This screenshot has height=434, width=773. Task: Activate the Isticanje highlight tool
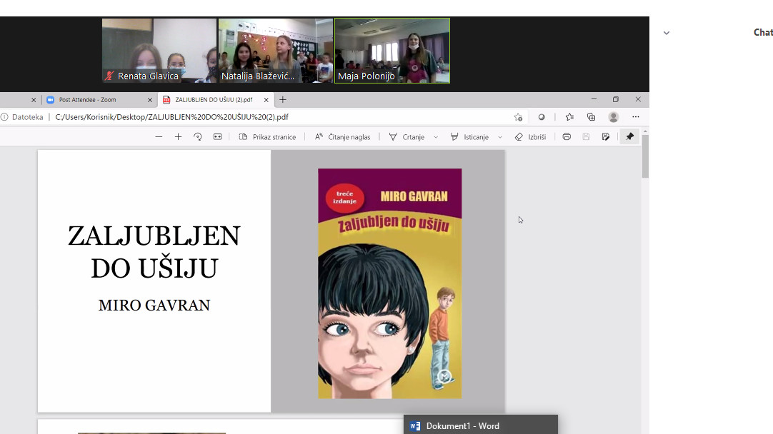(x=469, y=137)
